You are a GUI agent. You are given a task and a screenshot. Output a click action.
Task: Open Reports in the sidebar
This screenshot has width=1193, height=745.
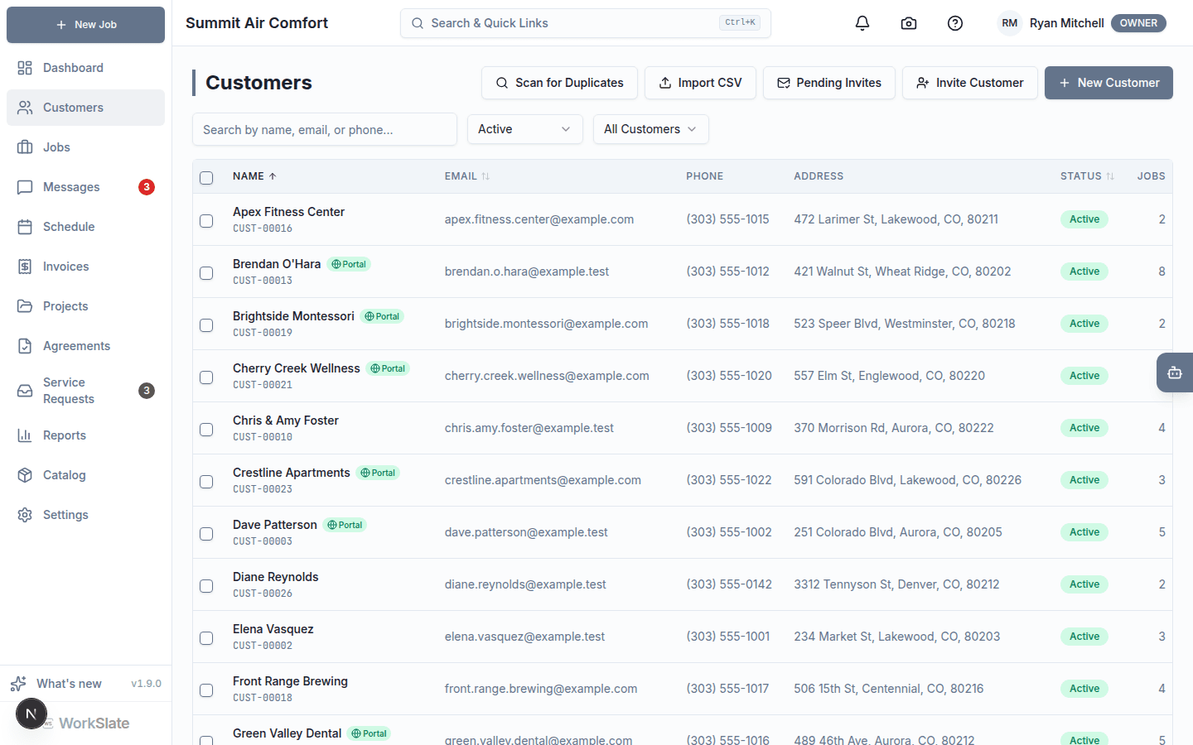pos(85,435)
